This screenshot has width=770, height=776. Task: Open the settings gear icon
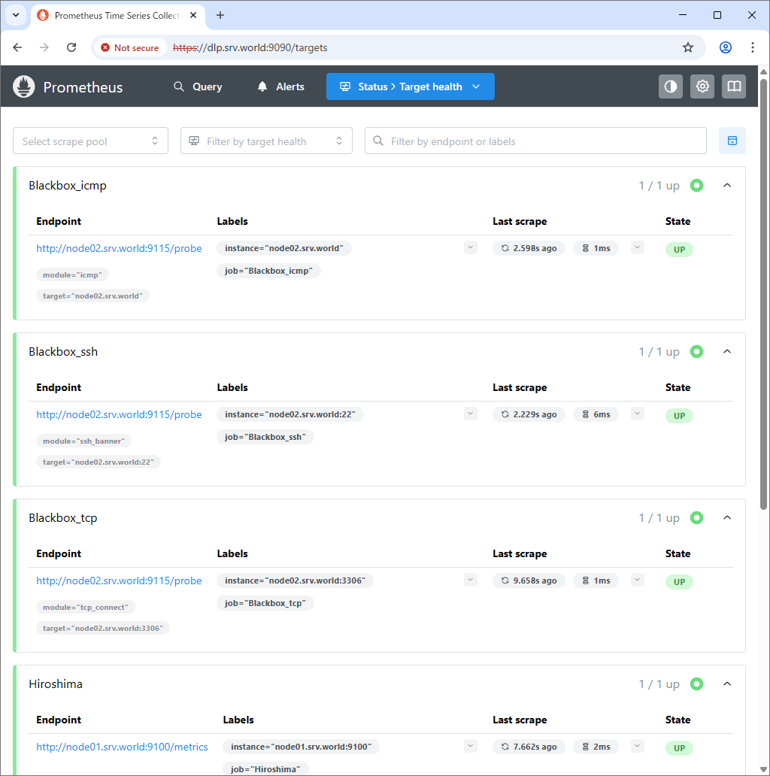(702, 86)
